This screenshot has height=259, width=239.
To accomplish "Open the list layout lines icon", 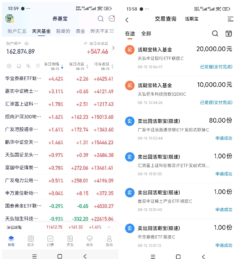I will pyautogui.click(x=38, y=66).
